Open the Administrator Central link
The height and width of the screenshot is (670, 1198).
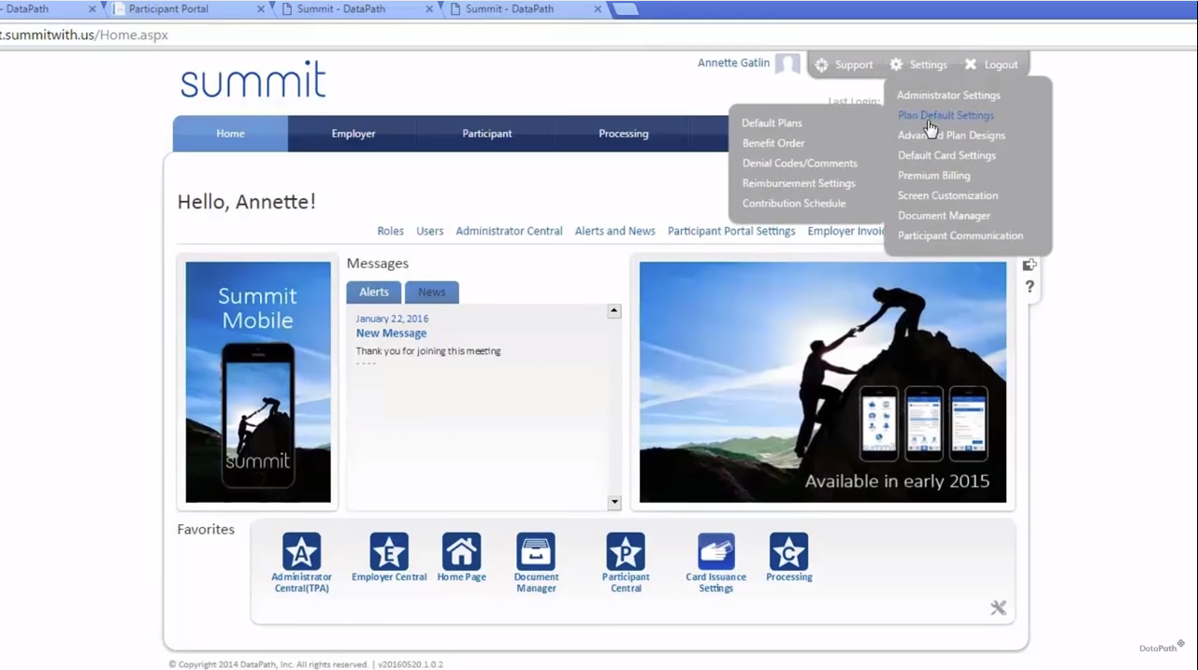tap(509, 232)
